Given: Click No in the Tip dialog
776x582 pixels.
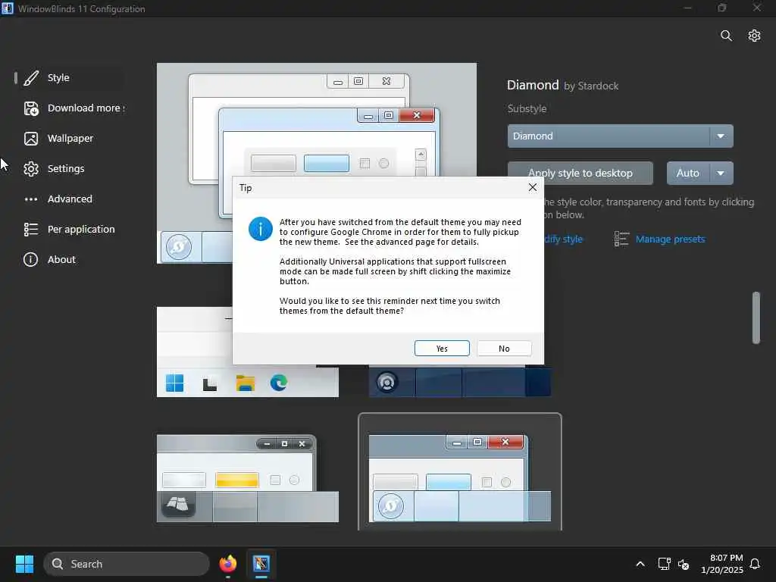Looking at the screenshot, I should [504, 349].
